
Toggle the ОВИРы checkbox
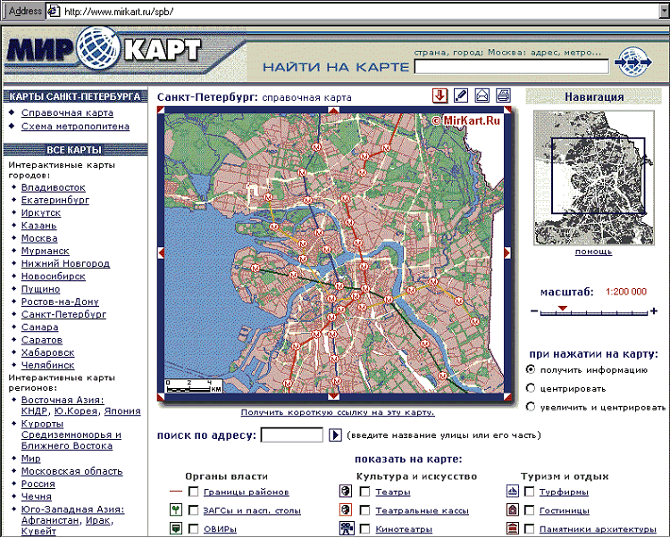194,528
